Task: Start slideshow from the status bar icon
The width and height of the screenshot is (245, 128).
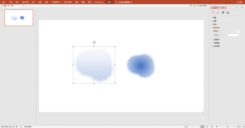Action: [217, 127]
